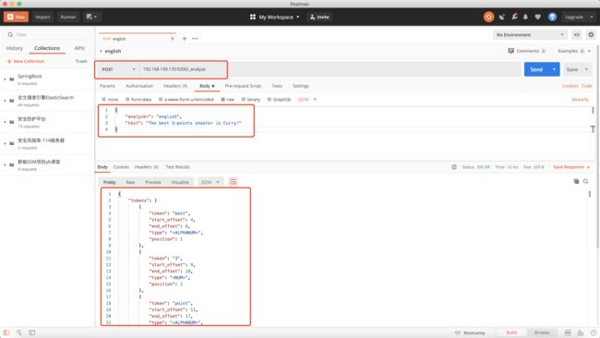Viewport: 600px width, 338px height.
Task: Click the sidebar Filter search field
Action: 47,34
